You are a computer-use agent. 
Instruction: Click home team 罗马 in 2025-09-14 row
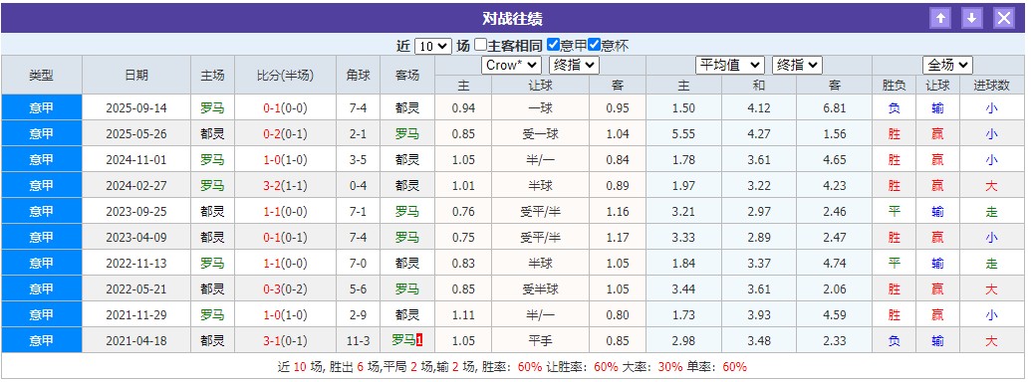click(x=212, y=108)
